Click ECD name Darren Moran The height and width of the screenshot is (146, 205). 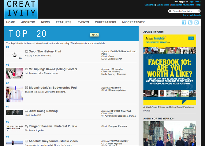[x=115, y=59]
